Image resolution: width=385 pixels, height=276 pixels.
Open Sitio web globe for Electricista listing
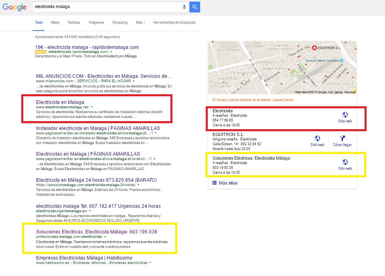(x=345, y=115)
